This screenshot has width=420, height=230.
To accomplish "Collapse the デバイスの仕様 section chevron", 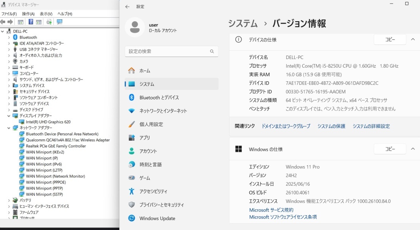I will pyautogui.click(x=413, y=40).
